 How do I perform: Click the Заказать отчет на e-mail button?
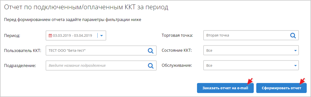[225, 88]
